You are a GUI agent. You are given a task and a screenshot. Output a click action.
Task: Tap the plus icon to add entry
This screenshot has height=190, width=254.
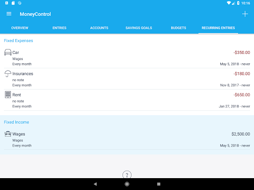click(x=245, y=14)
